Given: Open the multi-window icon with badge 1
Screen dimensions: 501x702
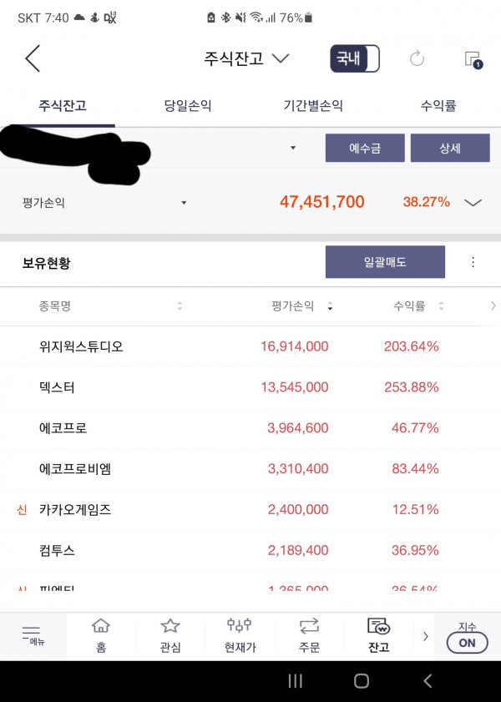Looking at the screenshot, I should click(473, 59).
